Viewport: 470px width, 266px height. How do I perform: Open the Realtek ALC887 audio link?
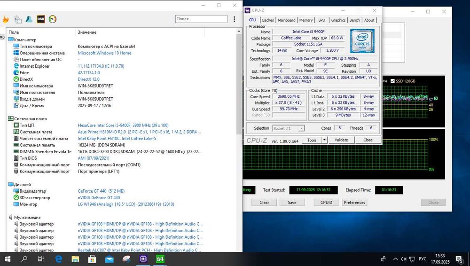click(140, 250)
